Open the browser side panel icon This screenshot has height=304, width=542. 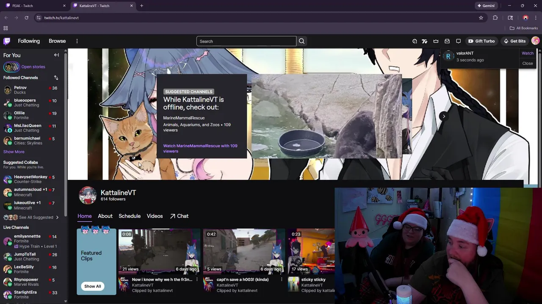click(510, 18)
